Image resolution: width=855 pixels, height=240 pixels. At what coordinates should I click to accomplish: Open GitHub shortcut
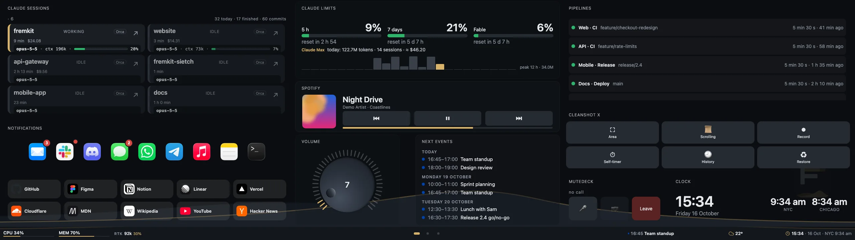pos(34,189)
